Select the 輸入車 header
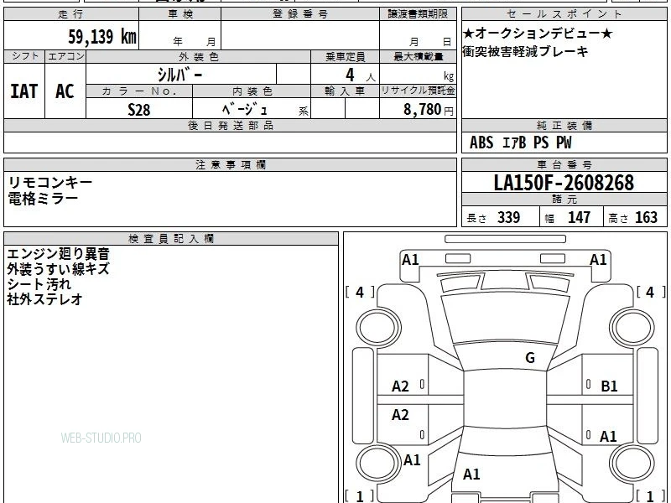This screenshot has width=671, height=503. (x=345, y=91)
